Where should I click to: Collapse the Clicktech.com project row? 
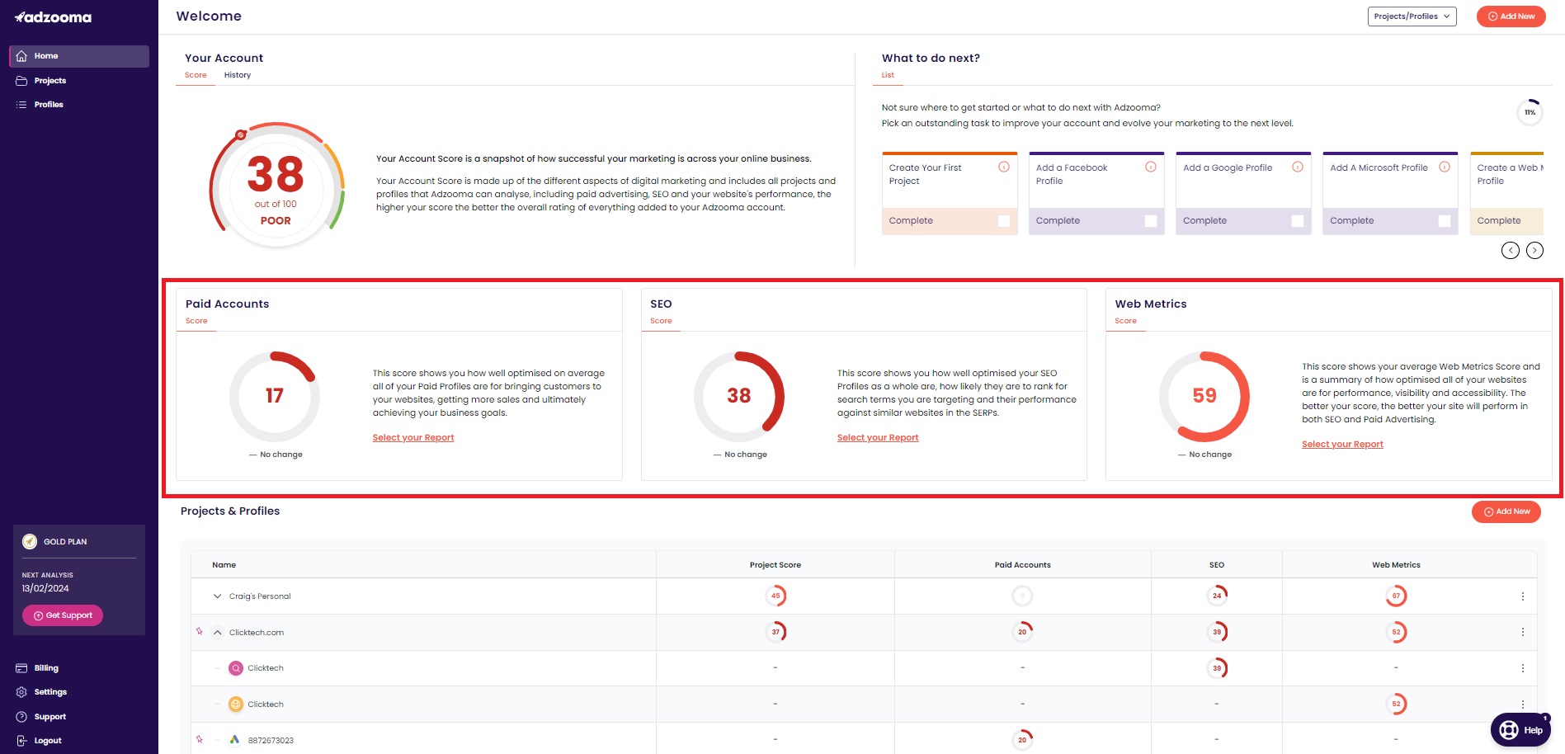218,633
